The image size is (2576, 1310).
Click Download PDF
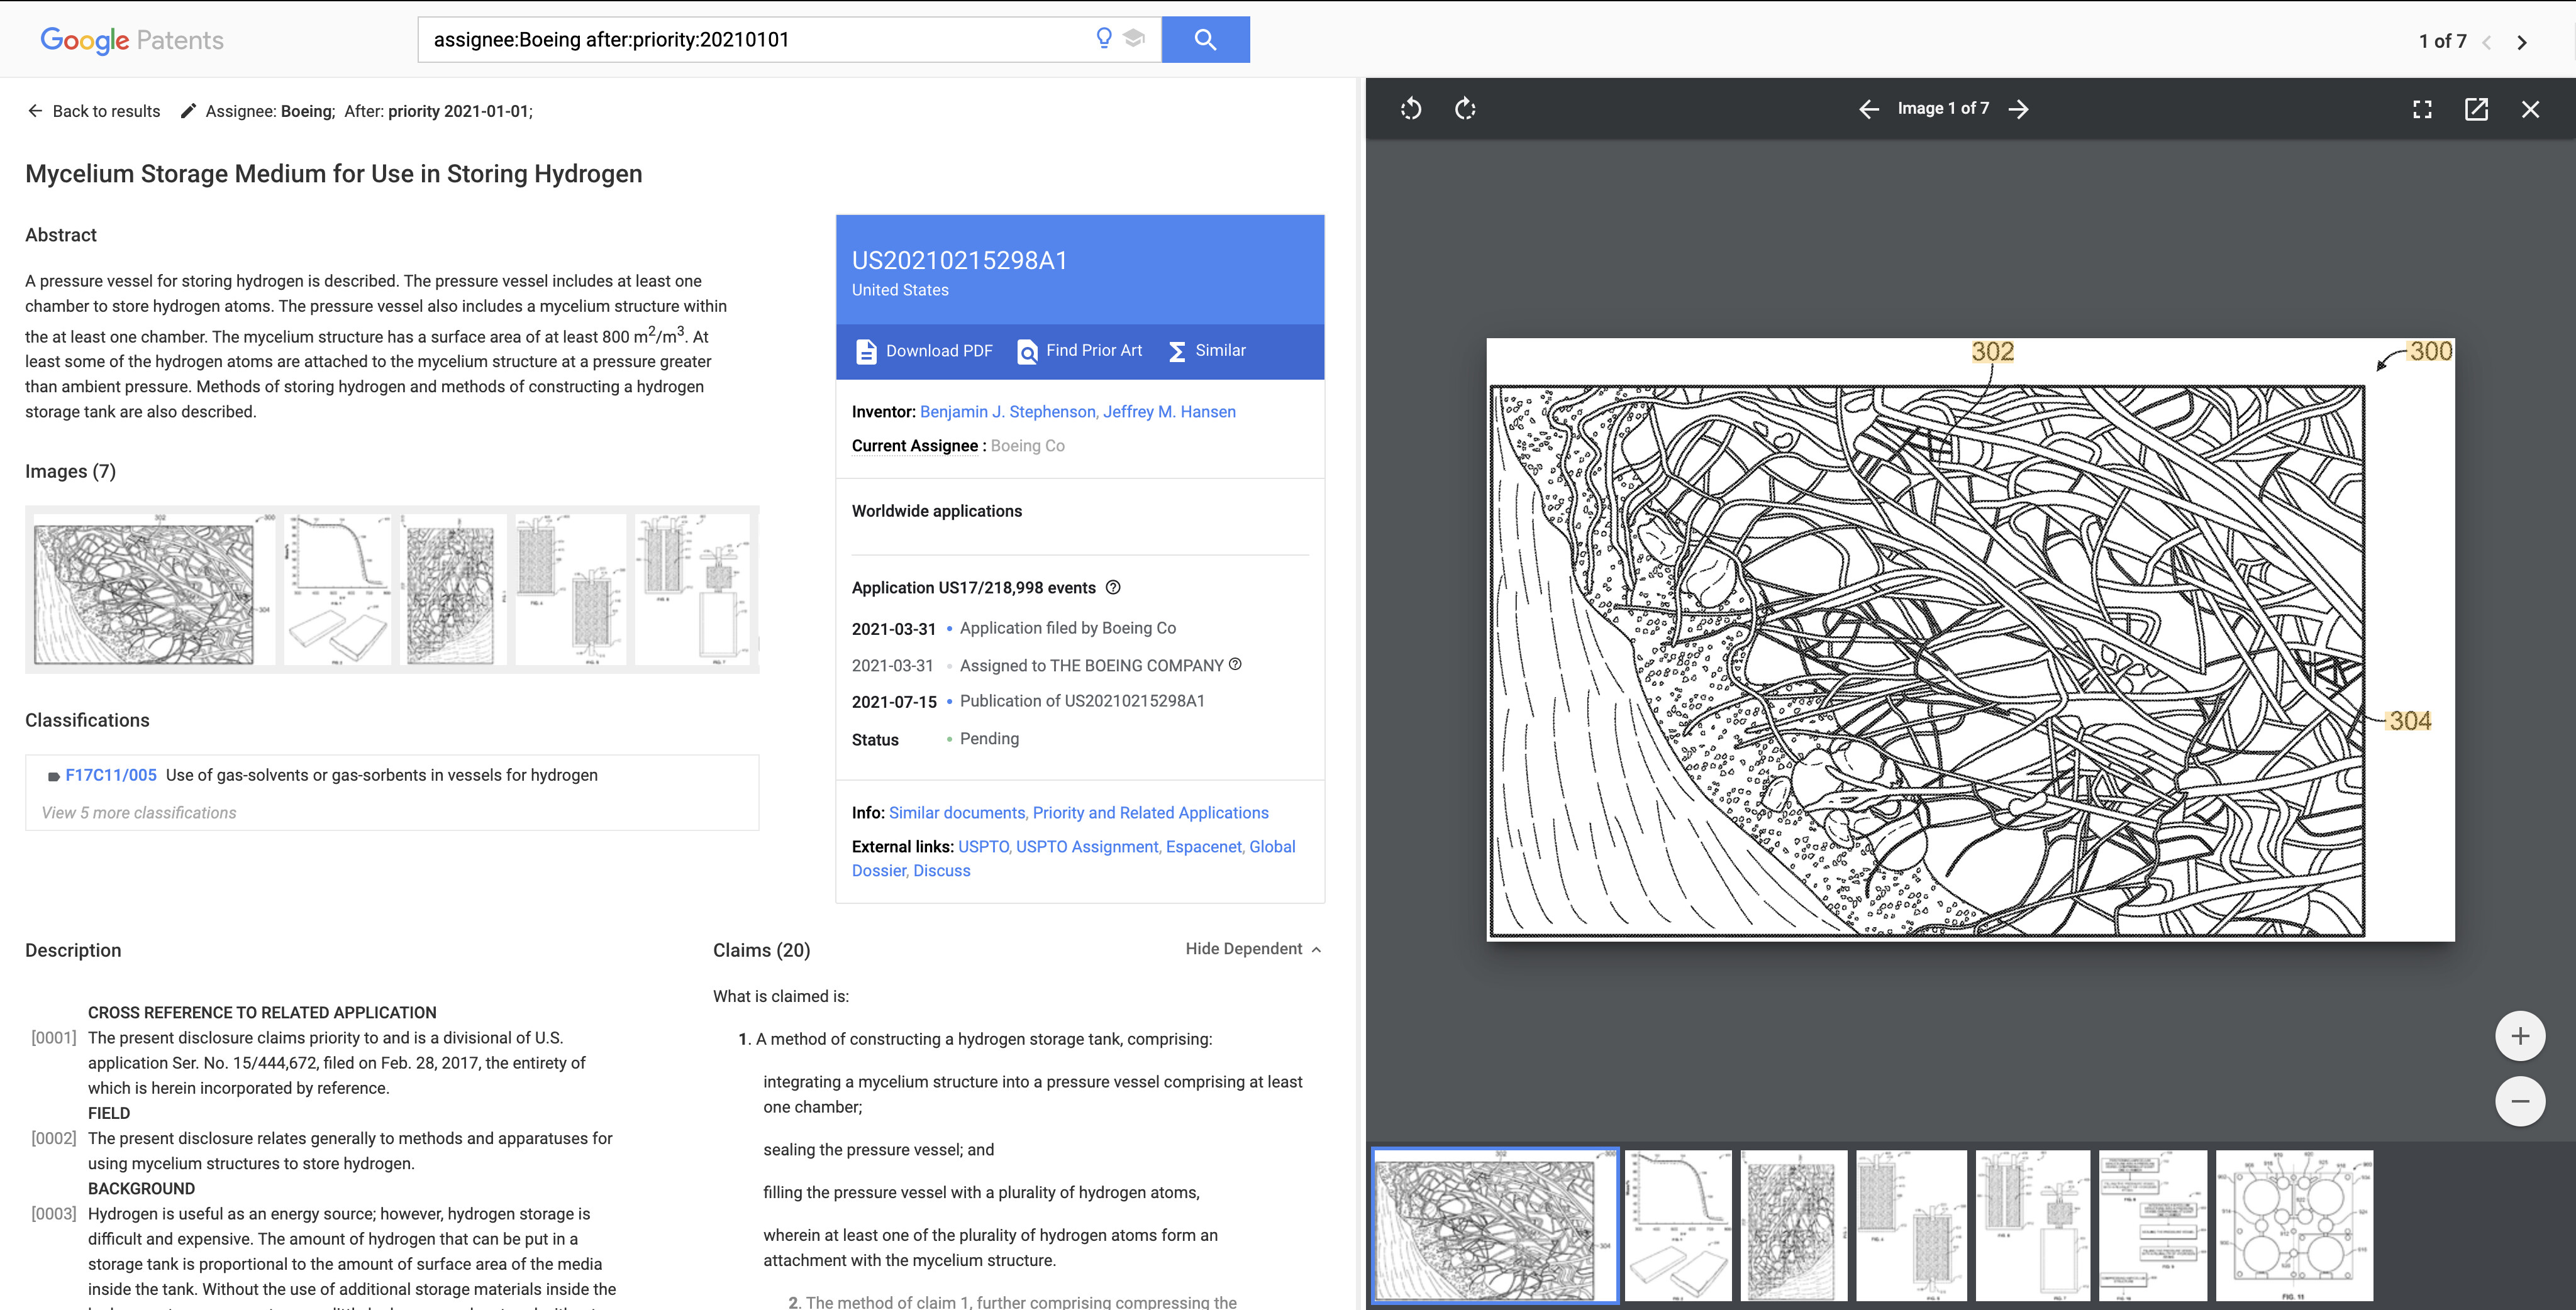tap(924, 351)
